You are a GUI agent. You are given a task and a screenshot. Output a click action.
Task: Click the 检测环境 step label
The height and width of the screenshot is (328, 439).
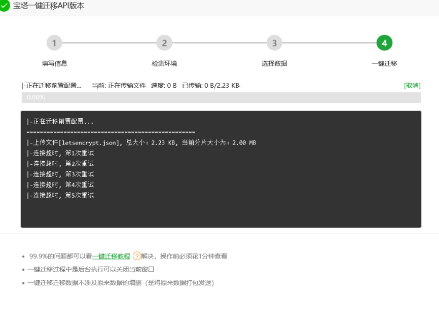point(164,64)
